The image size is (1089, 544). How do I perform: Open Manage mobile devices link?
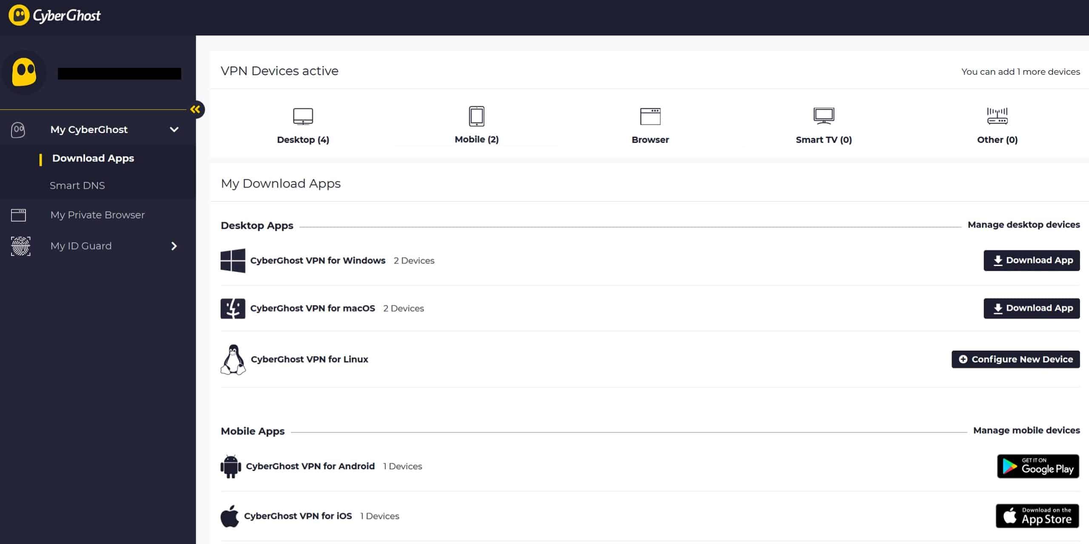(1026, 430)
